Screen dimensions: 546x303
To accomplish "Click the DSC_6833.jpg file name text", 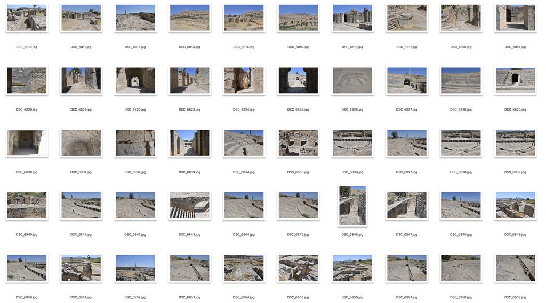I will pos(190,172).
